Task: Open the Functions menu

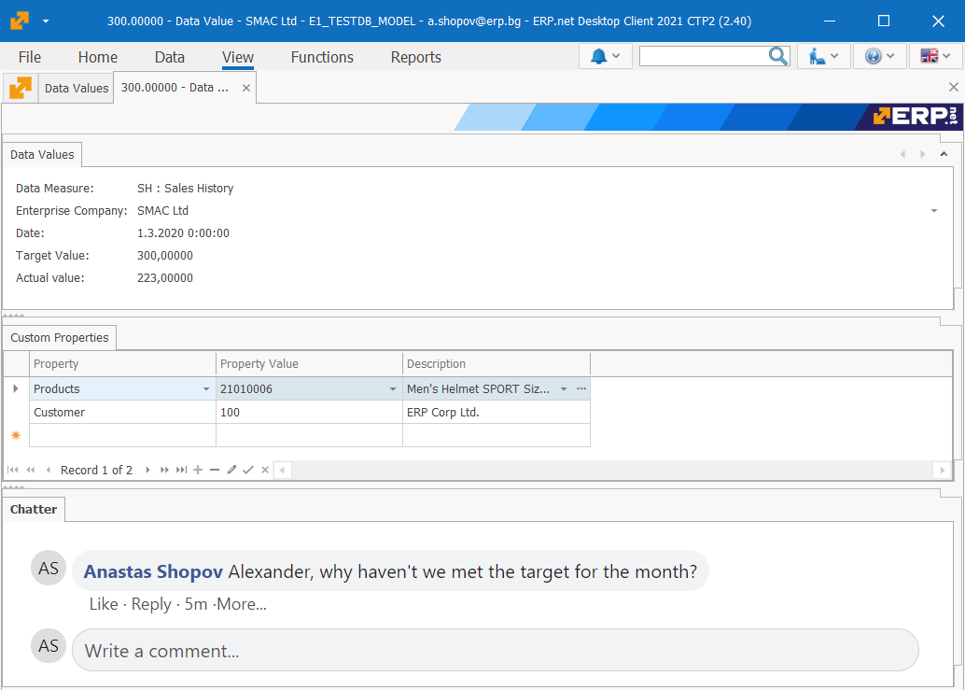Action: pyautogui.click(x=321, y=57)
